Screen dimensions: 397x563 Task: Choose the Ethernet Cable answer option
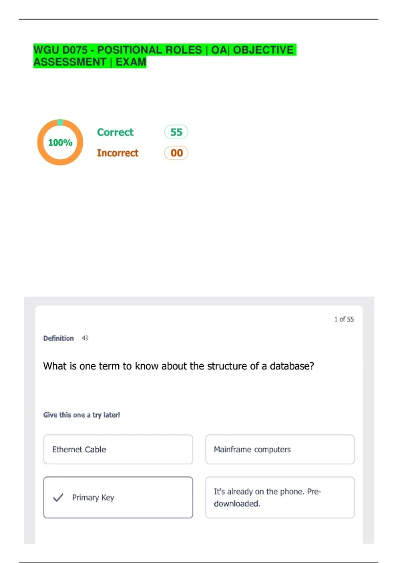pos(118,449)
